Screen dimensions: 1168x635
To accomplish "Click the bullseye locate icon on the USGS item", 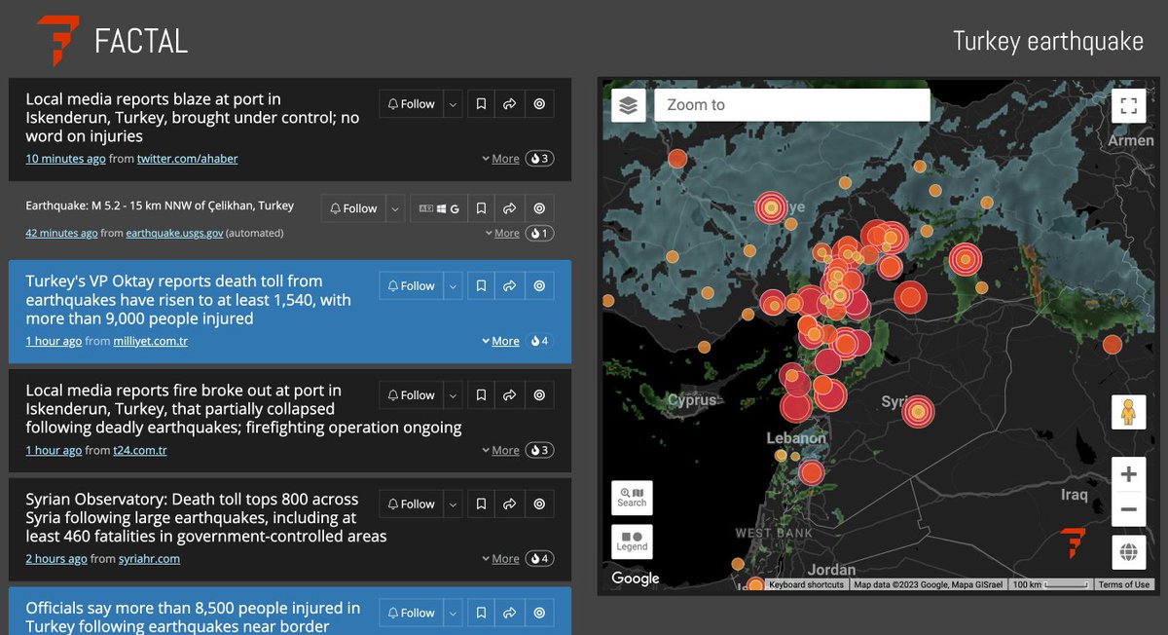I will (539, 208).
